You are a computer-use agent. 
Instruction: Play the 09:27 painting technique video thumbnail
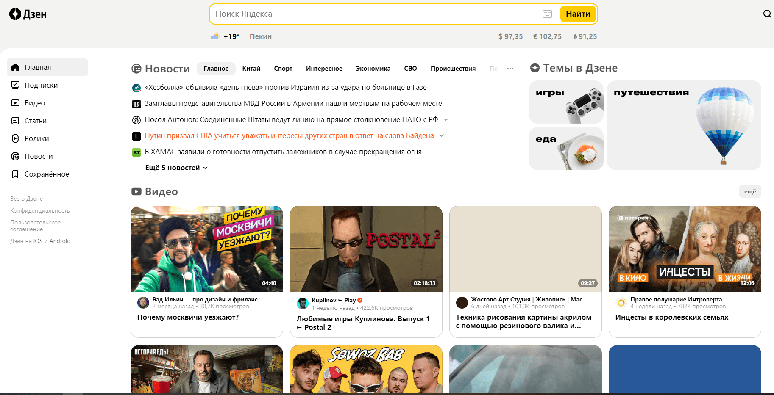(526, 249)
